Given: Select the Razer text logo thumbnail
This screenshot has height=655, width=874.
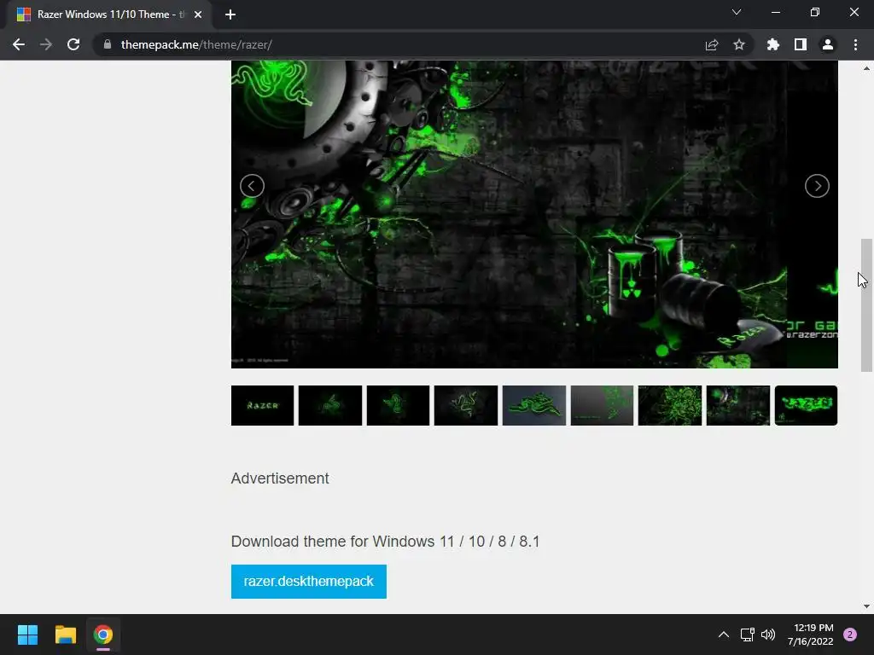Looking at the screenshot, I should [263, 405].
